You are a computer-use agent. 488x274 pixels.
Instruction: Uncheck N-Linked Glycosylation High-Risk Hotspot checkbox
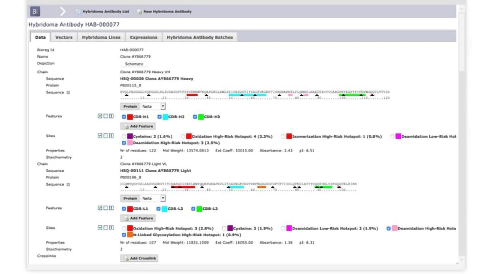coord(124,235)
